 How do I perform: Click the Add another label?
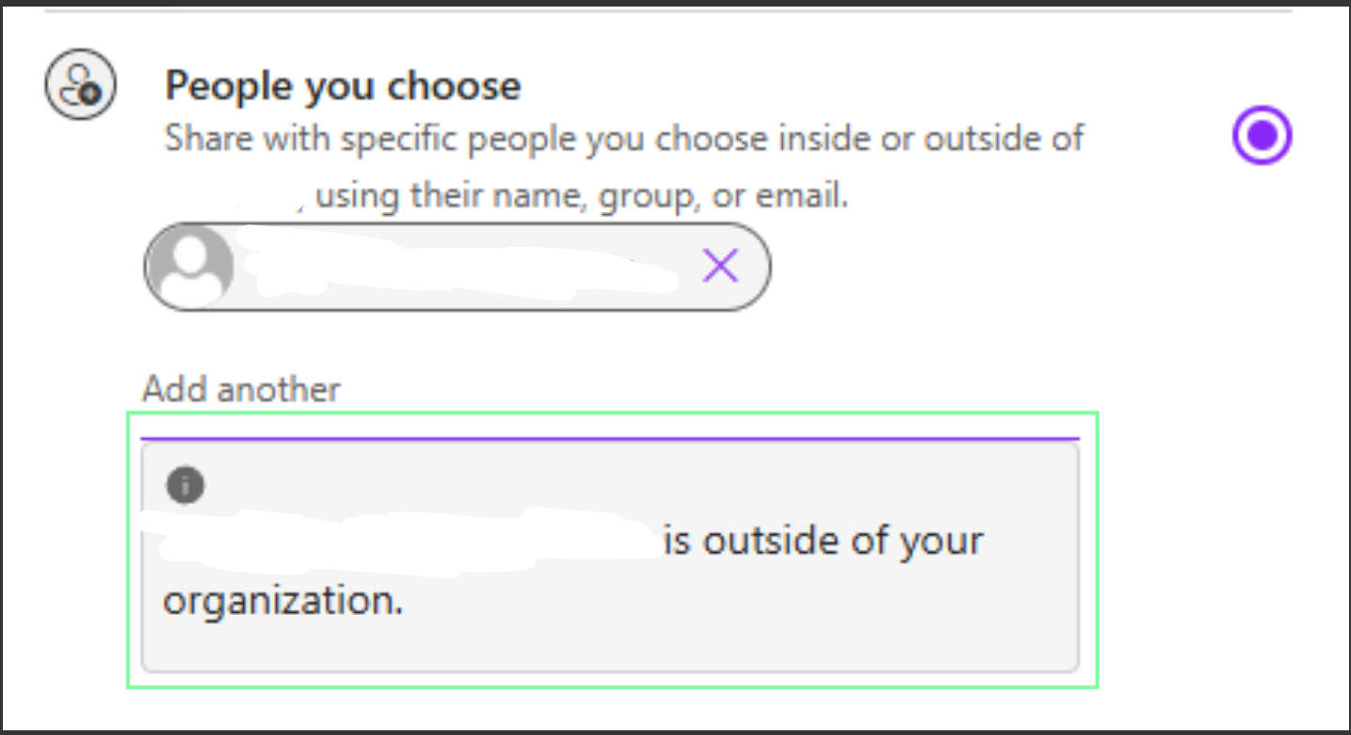240,388
